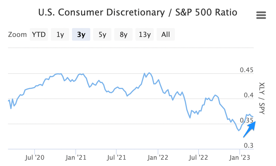The height and width of the screenshot is (166, 276).
Task: Click the Jan '23 x-axis label
Action: click(239, 157)
